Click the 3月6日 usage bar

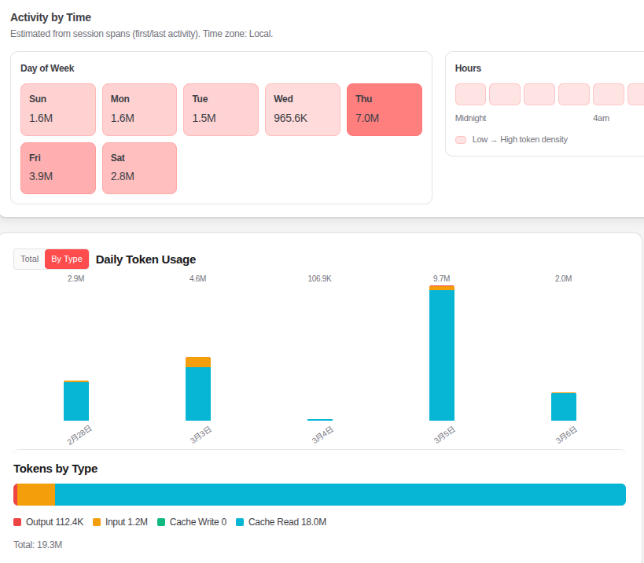point(564,407)
